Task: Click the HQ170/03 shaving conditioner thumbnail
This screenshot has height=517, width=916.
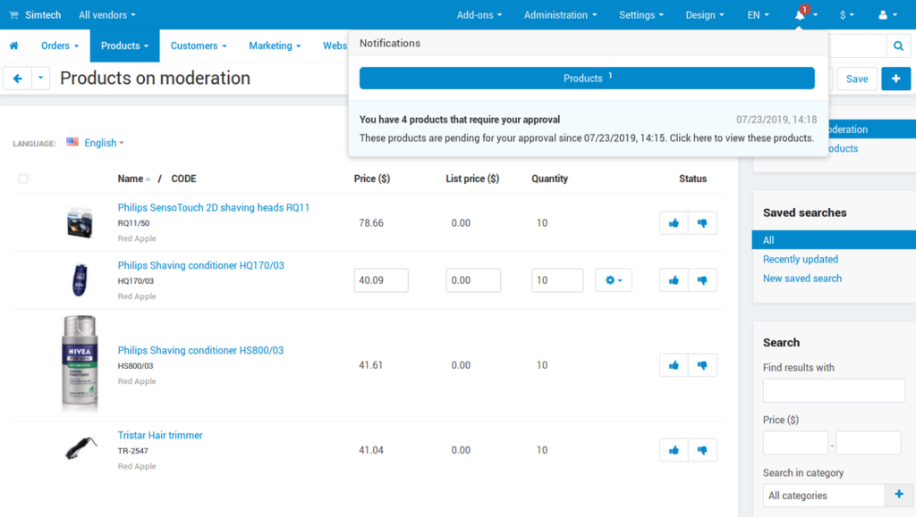Action: pos(80,279)
